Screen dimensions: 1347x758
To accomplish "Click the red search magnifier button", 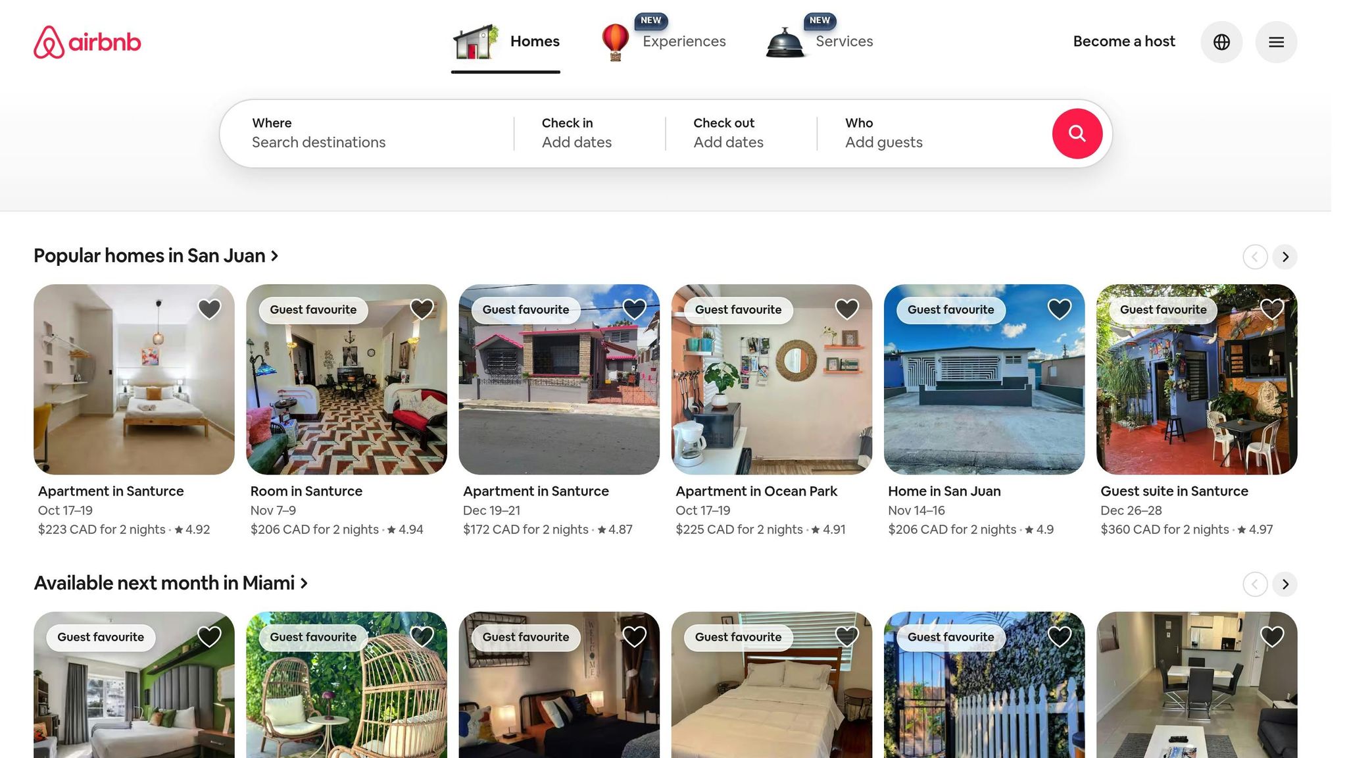I will coord(1077,134).
